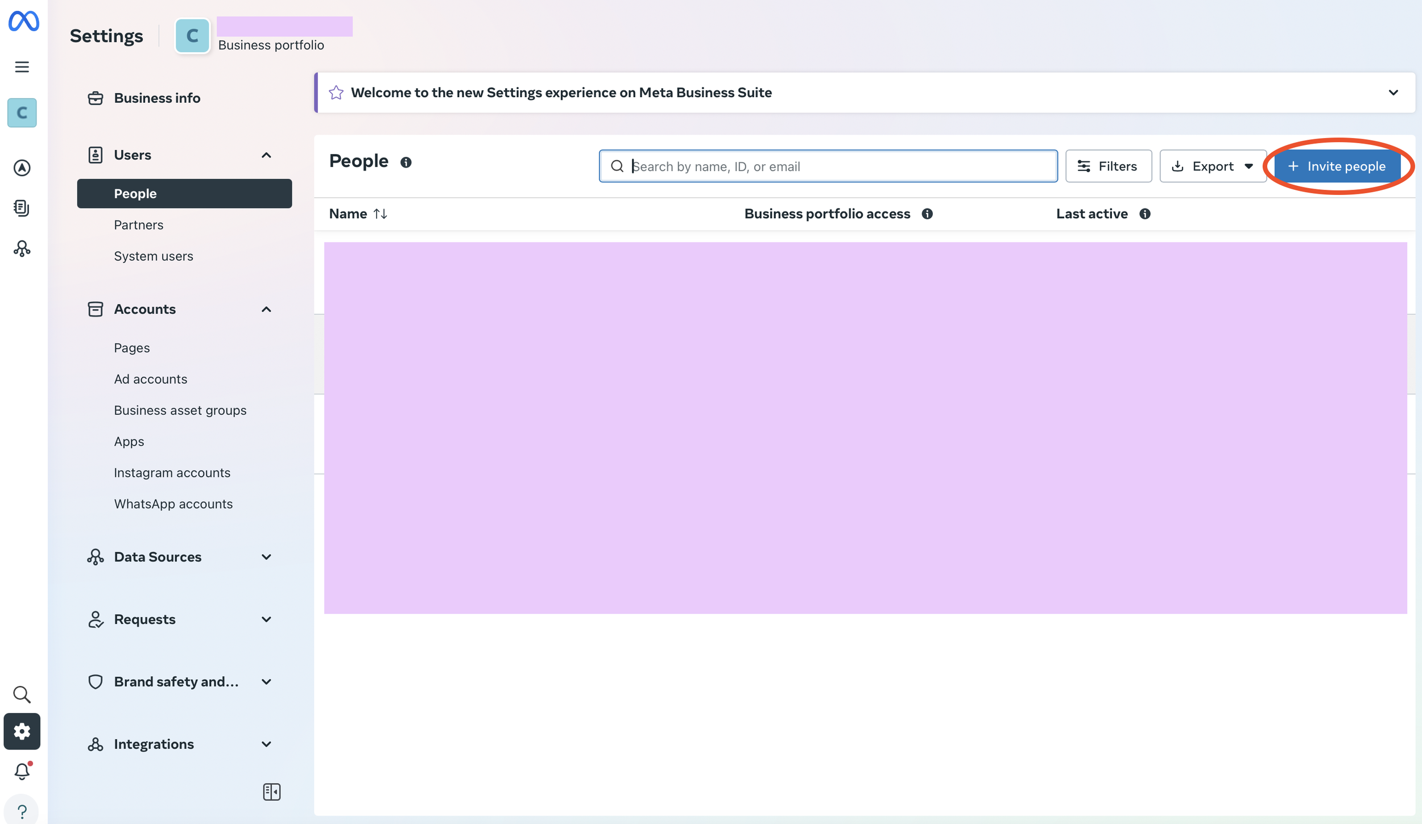Sort the list by Name column

380,214
